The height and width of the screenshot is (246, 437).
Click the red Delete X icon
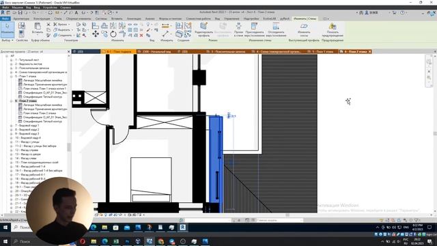pyautogui.click(x=141, y=35)
